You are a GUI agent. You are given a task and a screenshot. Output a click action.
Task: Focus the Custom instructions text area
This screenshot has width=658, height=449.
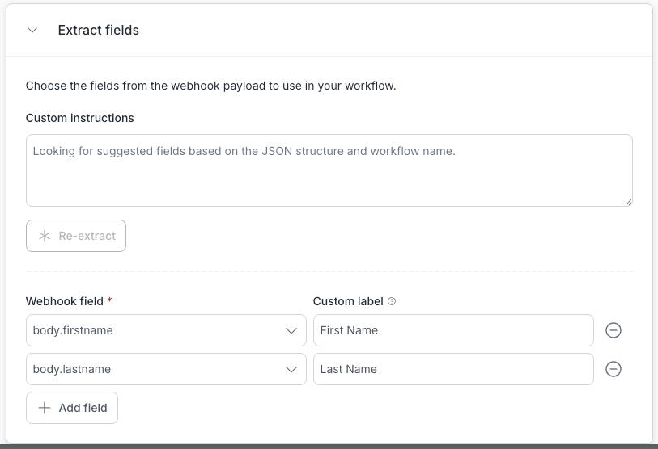(329, 170)
